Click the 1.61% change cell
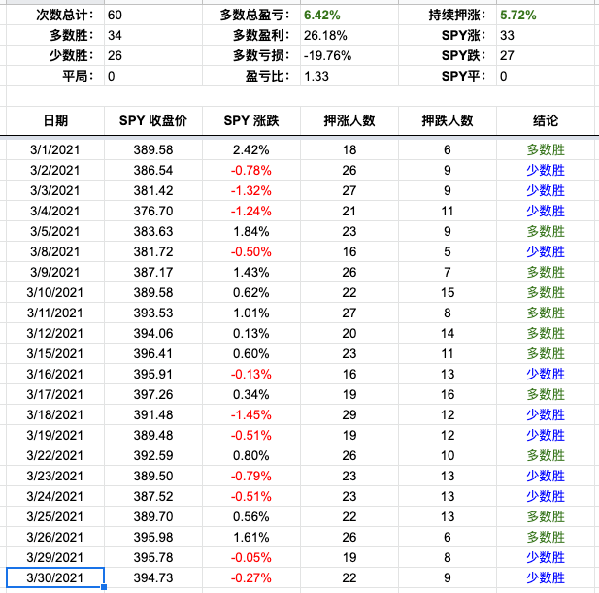The image size is (599, 593). [x=251, y=537]
